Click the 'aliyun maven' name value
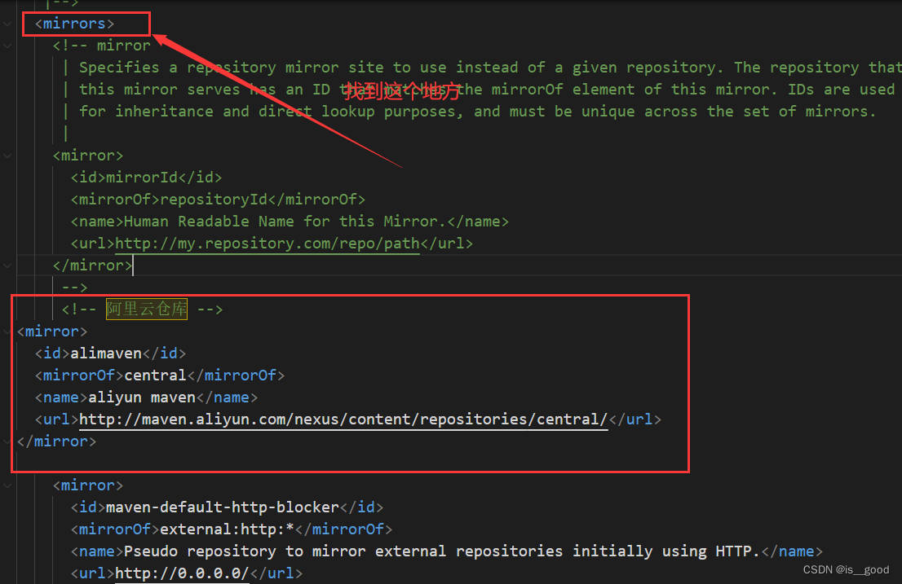 [x=142, y=397]
